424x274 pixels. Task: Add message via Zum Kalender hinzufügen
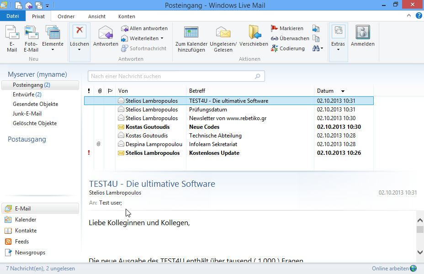tap(191, 39)
